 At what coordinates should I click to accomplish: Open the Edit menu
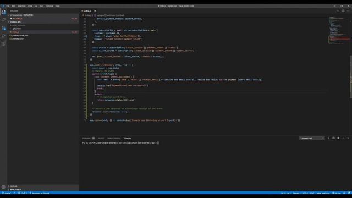[13, 6]
